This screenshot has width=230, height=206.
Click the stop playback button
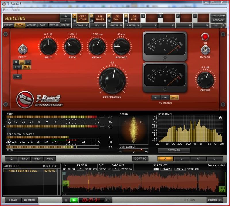click(x=66, y=200)
